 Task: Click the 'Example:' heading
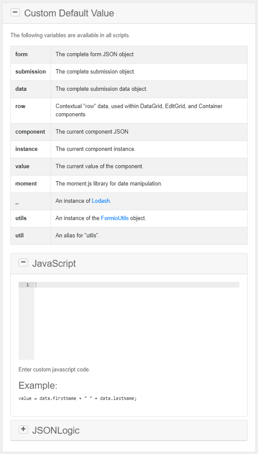38,386
